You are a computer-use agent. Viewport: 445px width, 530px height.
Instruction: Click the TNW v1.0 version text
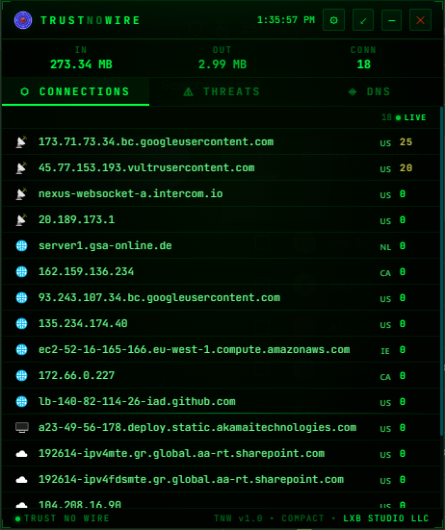238,518
